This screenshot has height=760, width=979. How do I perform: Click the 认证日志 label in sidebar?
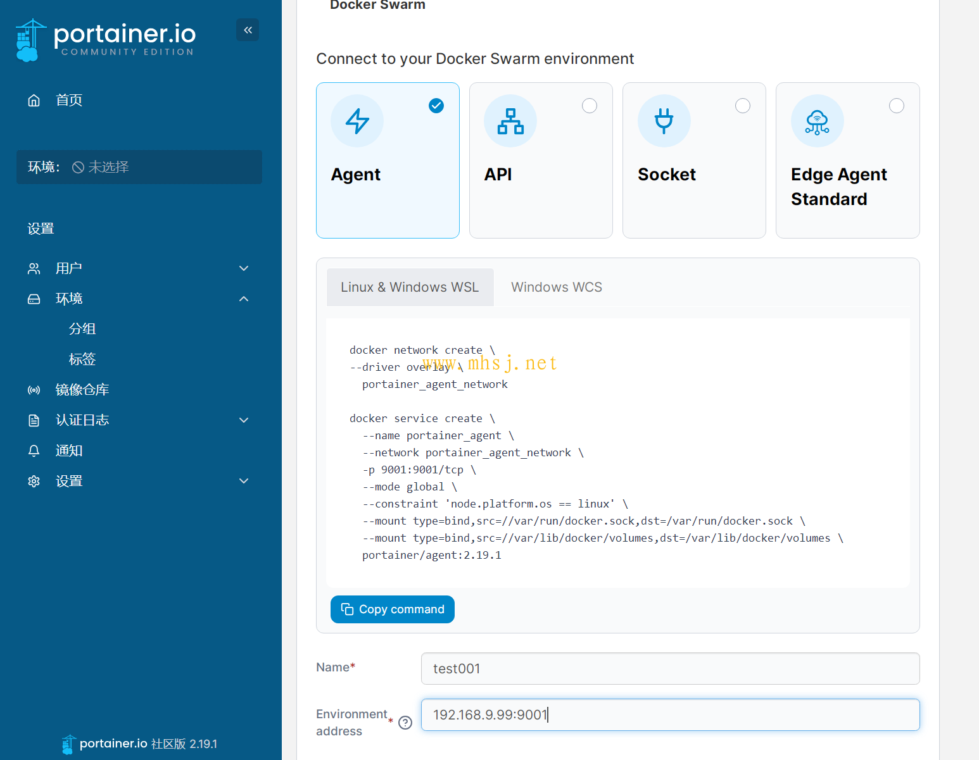[82, 420]
